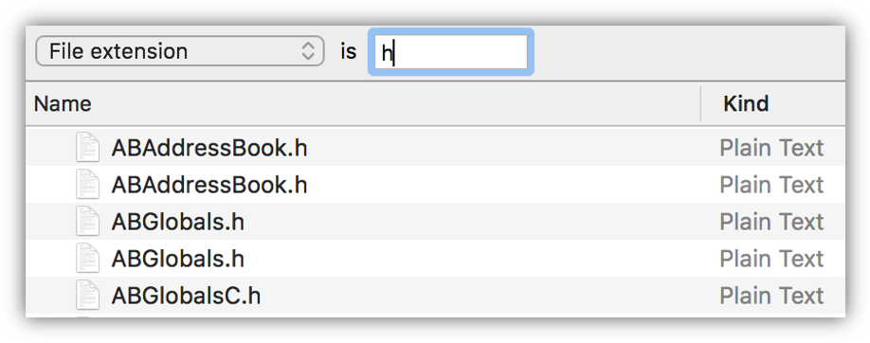
Task: Select the ABGlobalsC.h file name
Action: (x=186, y=297)
